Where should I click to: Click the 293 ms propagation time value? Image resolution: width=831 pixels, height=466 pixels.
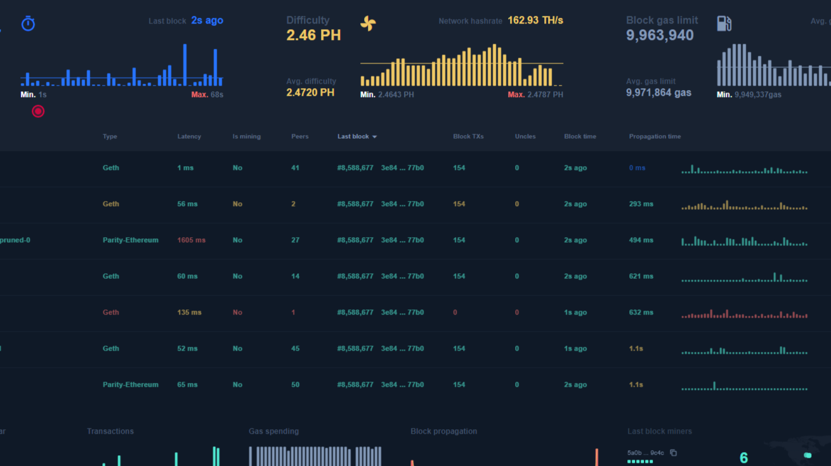[641, 204]
